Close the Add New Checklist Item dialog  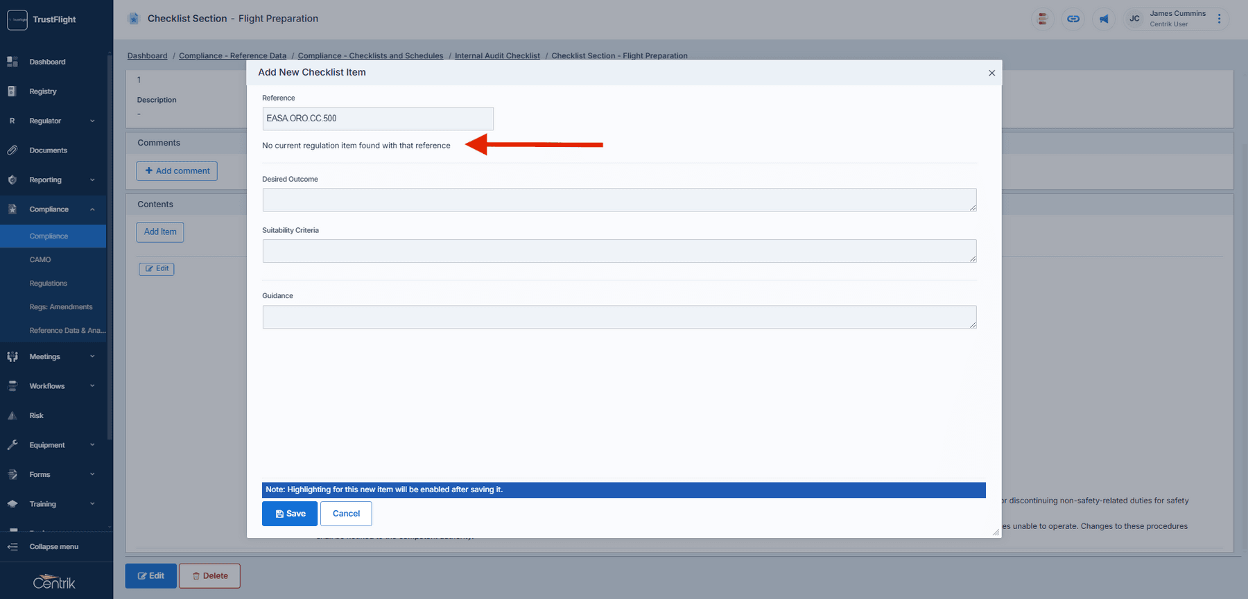[x=991, y=73]
